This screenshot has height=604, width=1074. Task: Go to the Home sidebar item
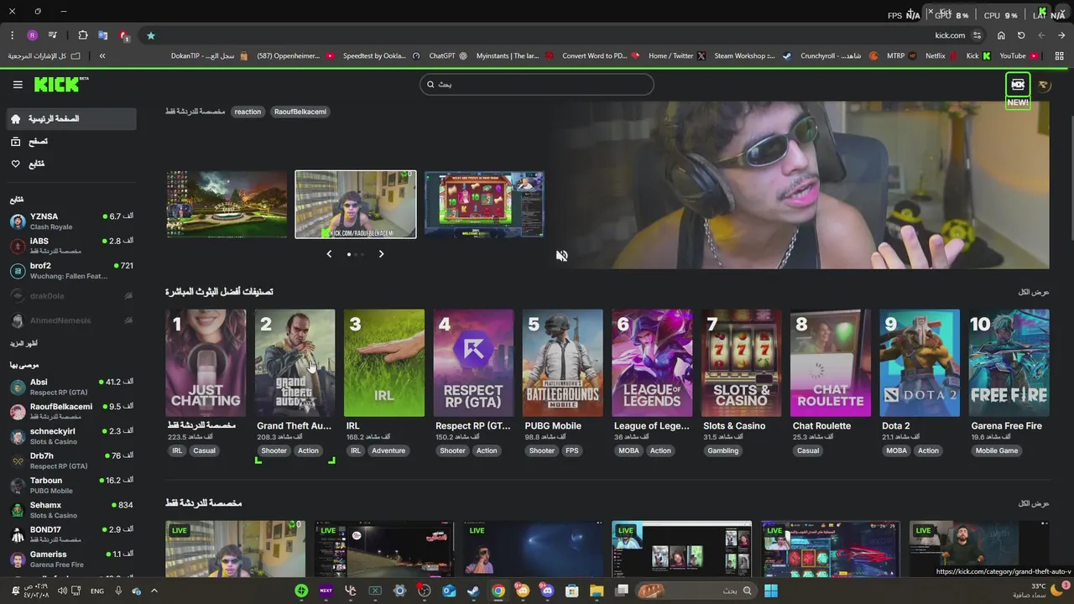[x=70, y=119]
